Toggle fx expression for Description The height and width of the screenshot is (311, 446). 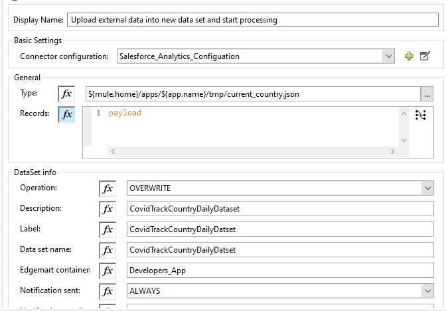coord(108,209)
